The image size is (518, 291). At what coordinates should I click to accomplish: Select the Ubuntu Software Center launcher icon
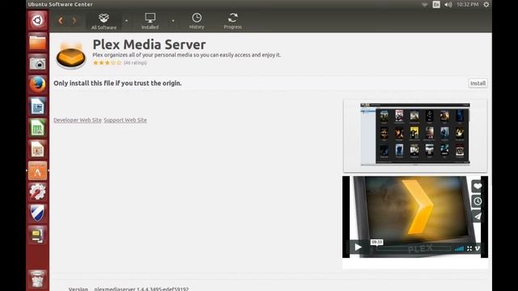click(x=37, y=171)
